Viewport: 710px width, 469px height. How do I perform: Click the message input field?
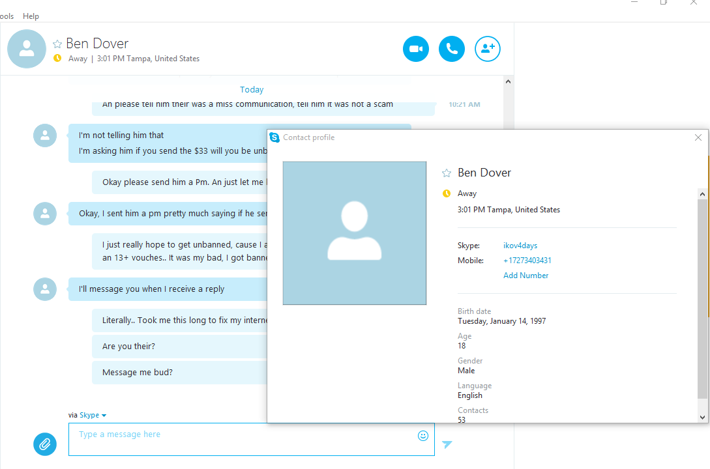point(251,439)
